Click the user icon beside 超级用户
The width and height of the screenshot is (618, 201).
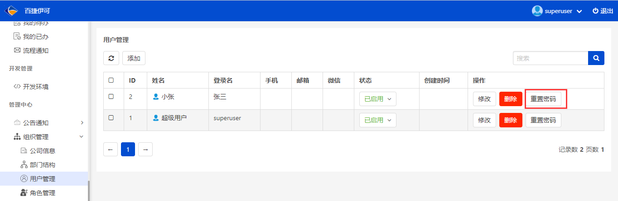pyautogui.click(x=156, y=118)
